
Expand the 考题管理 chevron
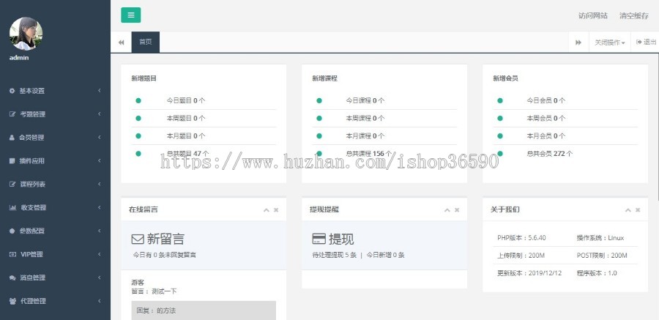[99, 114]
